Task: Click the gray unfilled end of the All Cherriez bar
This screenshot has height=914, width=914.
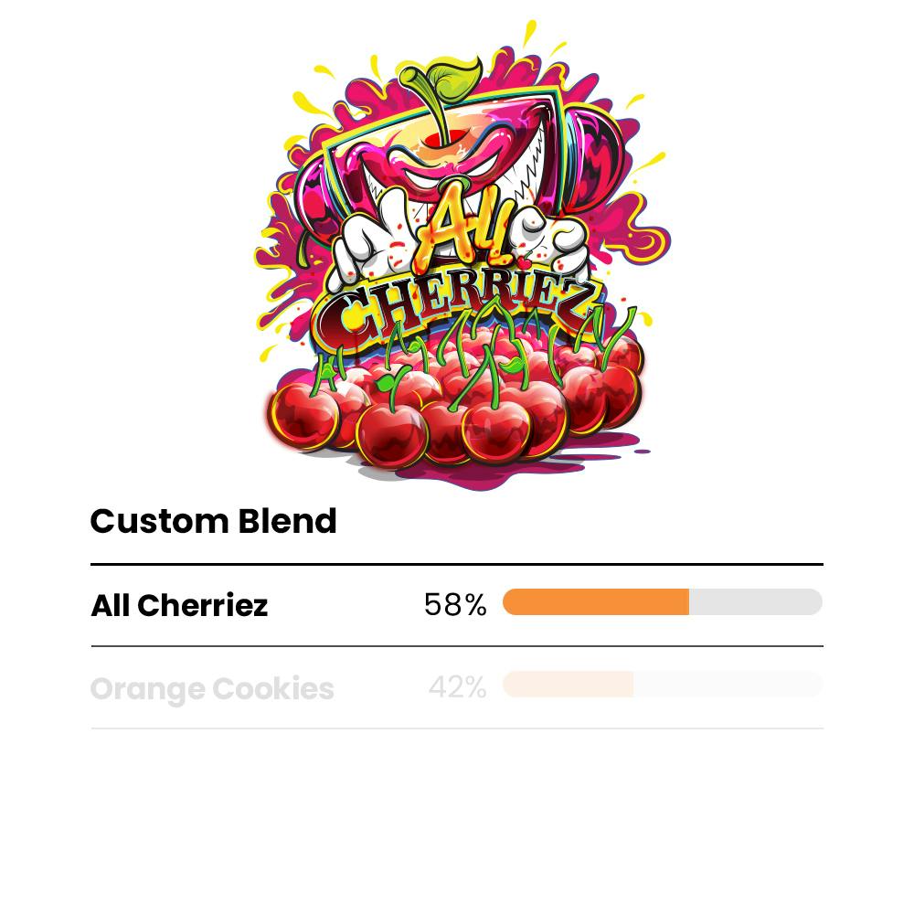Action: [x=756, y=602]
